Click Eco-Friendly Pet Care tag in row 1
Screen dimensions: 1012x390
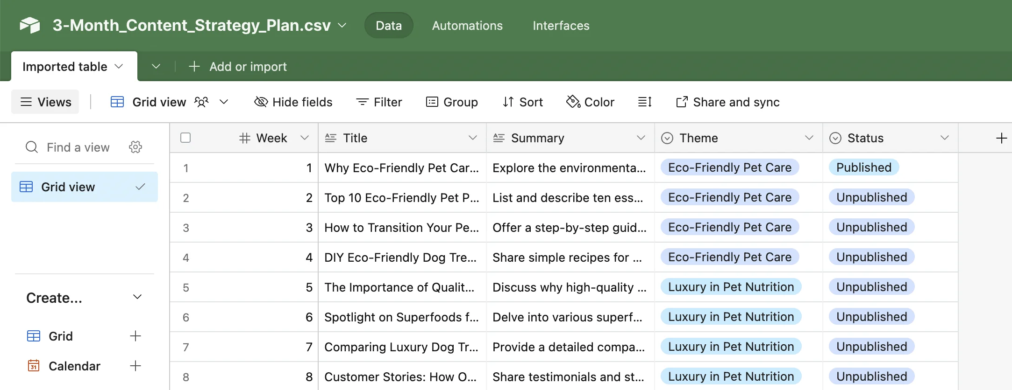pos(730,167)
